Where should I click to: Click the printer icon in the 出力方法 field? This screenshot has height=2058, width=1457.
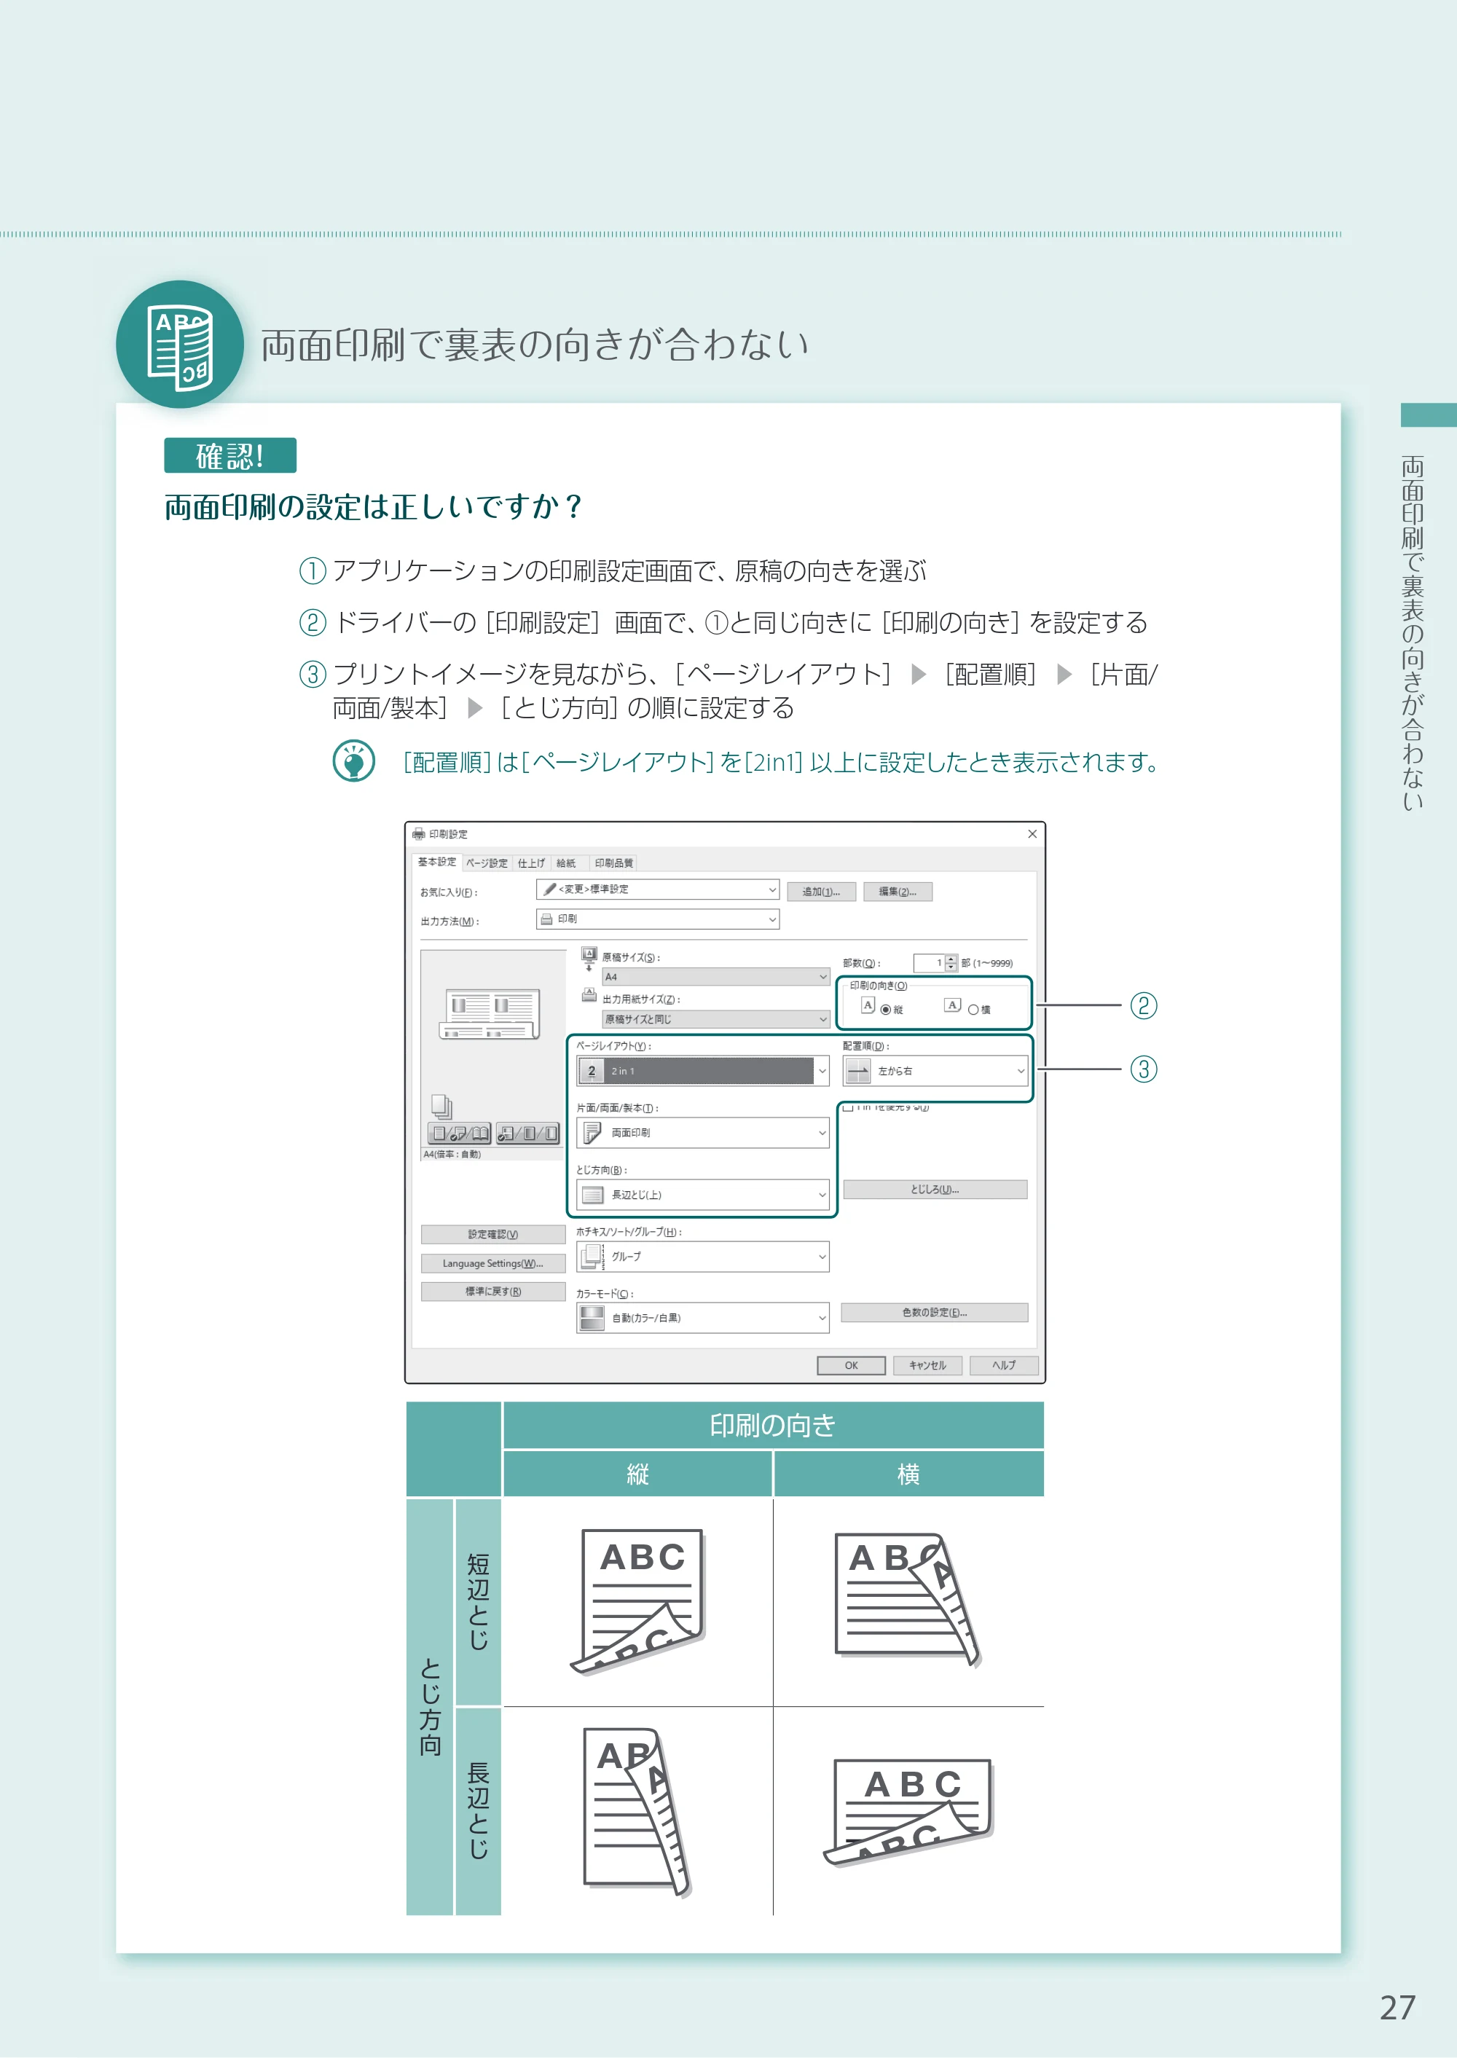click(x=546, y=919)
